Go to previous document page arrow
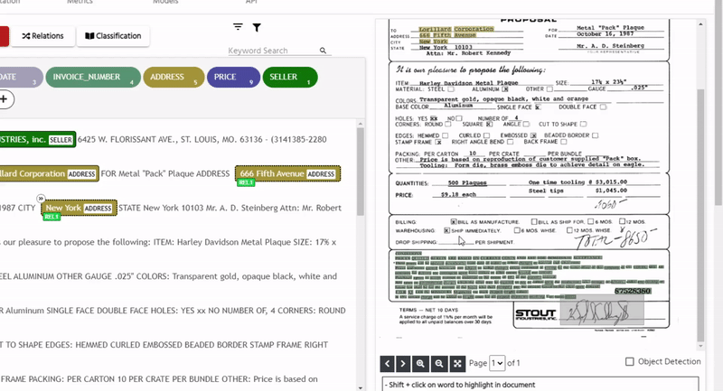The image size is (723, 391). (388, 363)
